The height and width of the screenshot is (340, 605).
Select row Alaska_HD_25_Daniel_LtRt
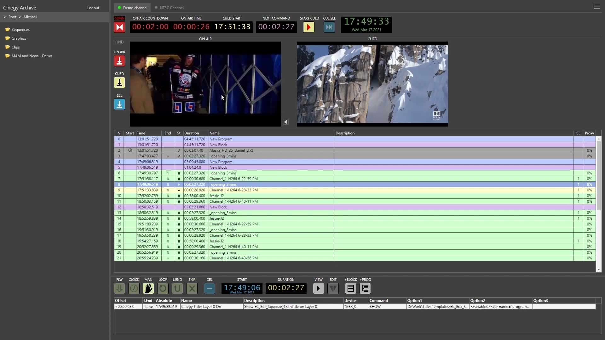click(355, 150)
